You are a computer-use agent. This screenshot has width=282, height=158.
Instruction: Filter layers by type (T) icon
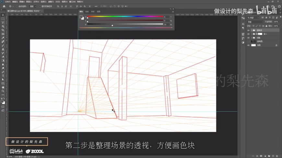click(270, 17)
